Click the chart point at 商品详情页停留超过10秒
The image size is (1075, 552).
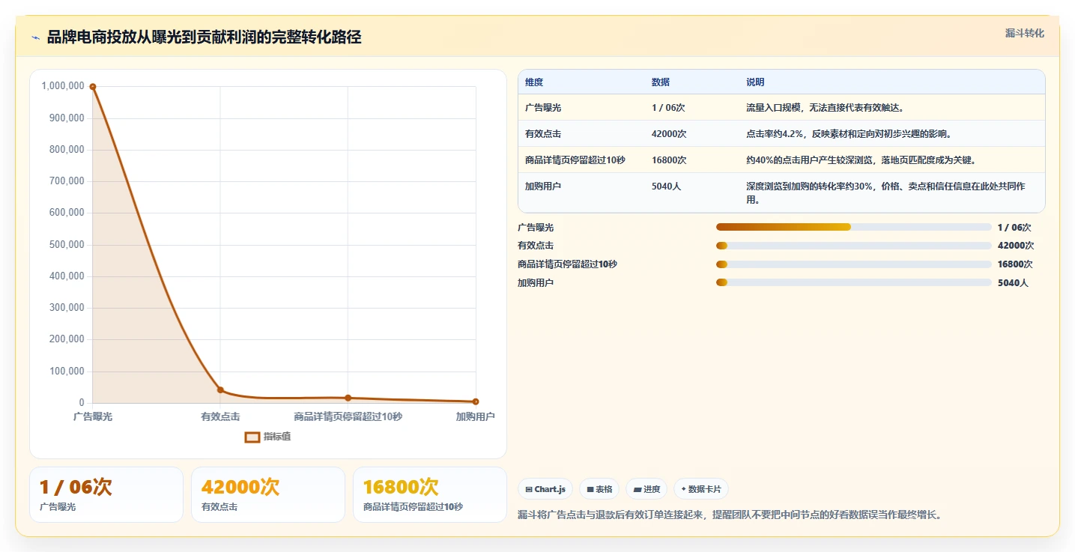click(348, 398)
